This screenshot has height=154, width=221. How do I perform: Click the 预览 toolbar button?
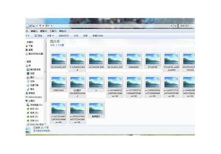(x=38, y=36)
